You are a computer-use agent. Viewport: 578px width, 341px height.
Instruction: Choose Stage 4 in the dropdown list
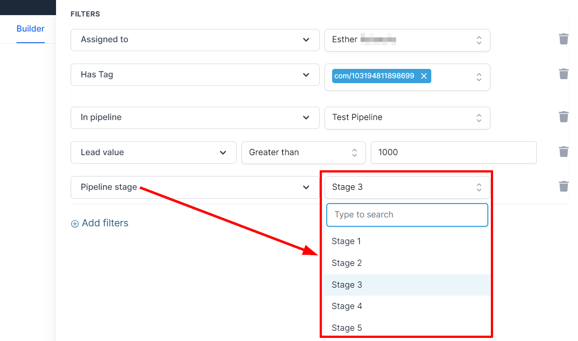[347, 306]
